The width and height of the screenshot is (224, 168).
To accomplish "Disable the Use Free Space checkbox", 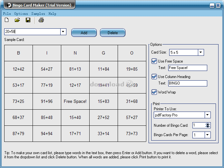I will 154,61.
